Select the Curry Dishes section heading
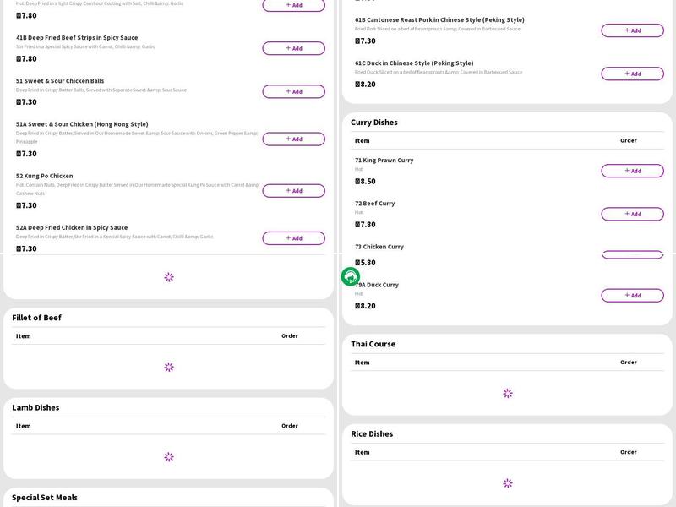This screenshot has height=507, width=676. click(x=374, y=123)
